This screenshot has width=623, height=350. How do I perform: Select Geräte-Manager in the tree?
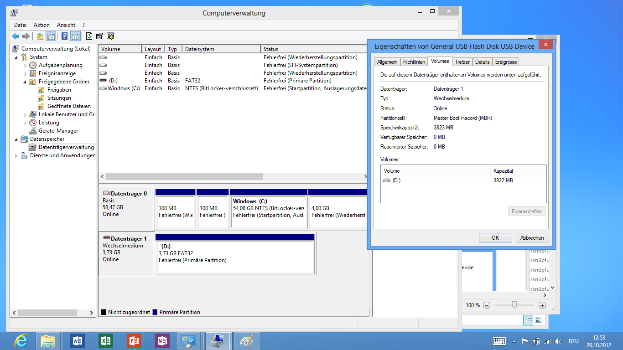pyautogui.click(x=58, y=131)
